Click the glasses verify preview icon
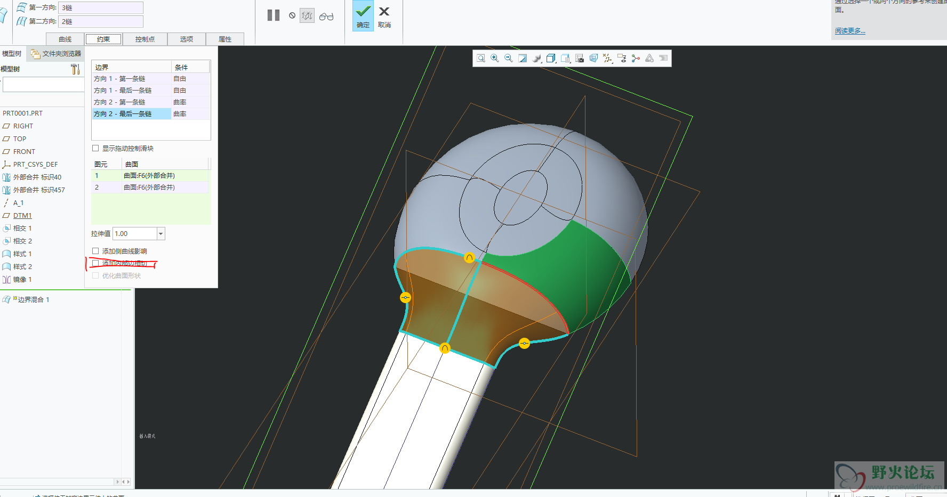The width and height of the screenshot is (947, 497). coord(326,17)
